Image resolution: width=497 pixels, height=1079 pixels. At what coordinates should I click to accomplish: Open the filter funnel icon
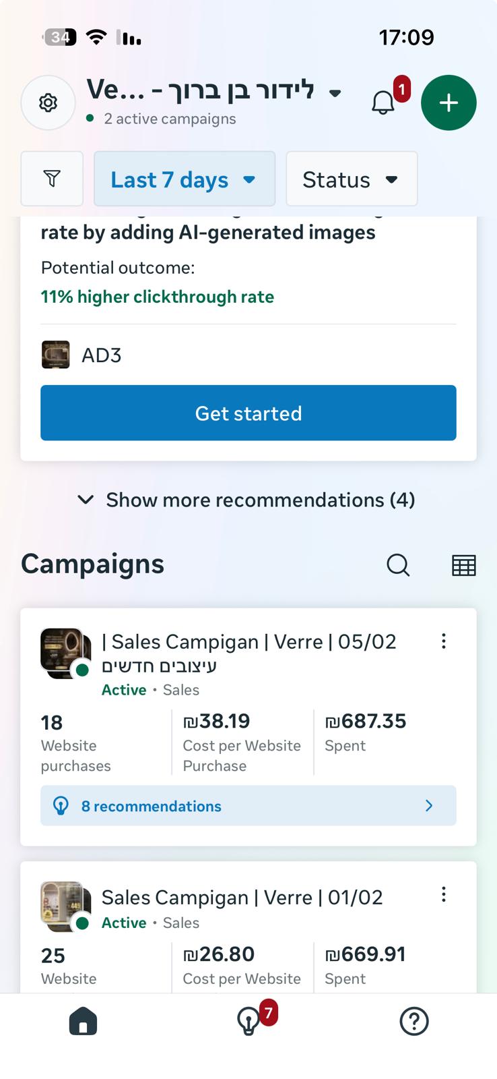[52, 179]
